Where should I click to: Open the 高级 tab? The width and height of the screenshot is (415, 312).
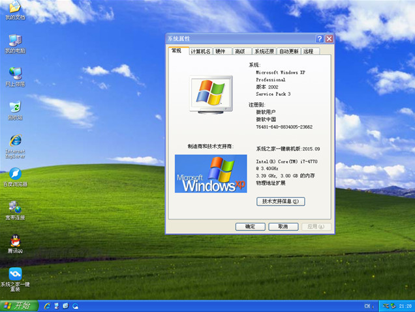click(x=240, y=51)
